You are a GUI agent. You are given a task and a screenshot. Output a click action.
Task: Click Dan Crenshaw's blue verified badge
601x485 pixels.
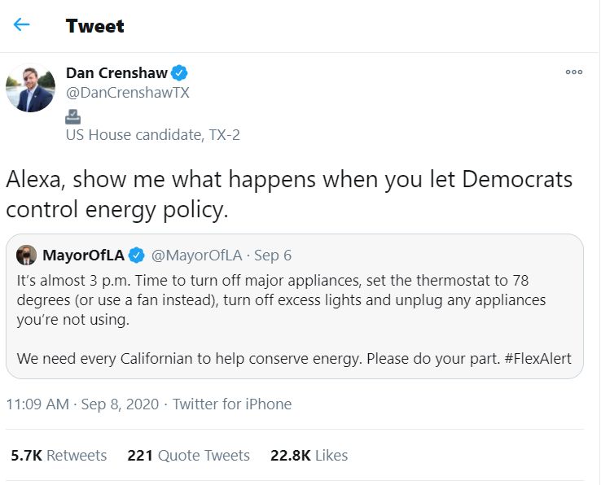[x=179, y=73]
